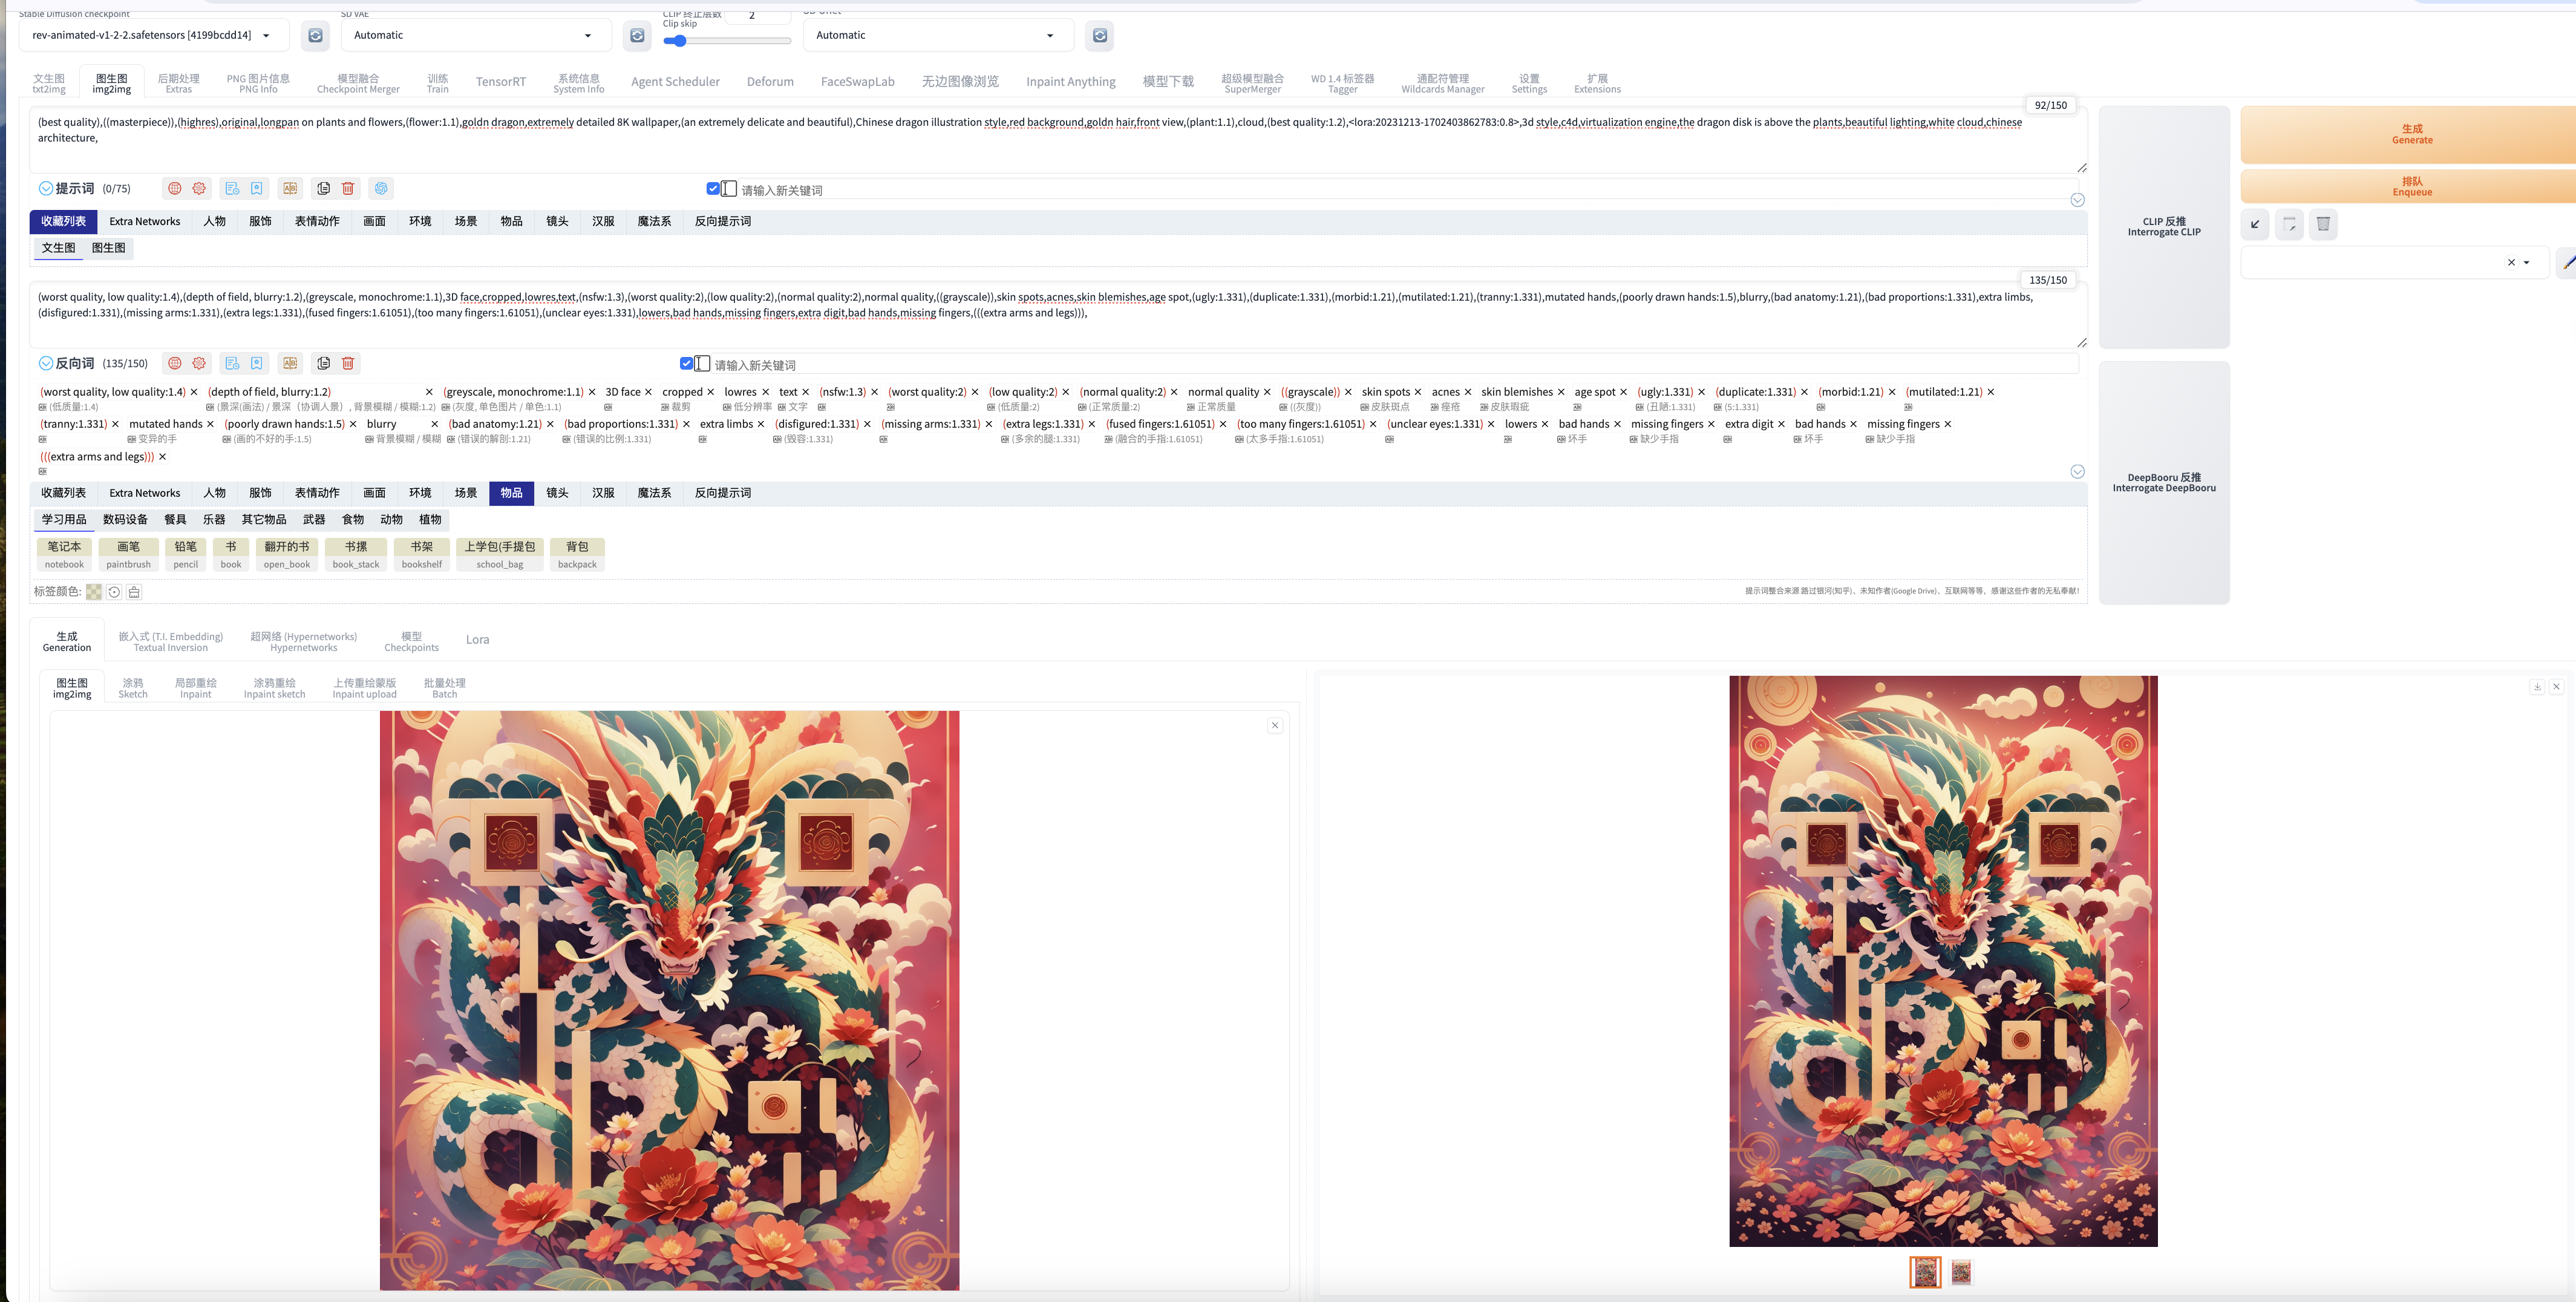This screenshot has height=1302, width=2576.
Task: Remove source image in img2img panel
Action: pos(1275,725)
